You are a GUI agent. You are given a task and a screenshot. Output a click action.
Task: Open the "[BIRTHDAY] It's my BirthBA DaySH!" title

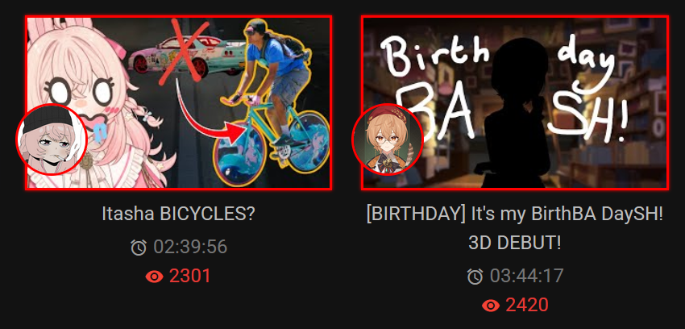coord(515,214)
